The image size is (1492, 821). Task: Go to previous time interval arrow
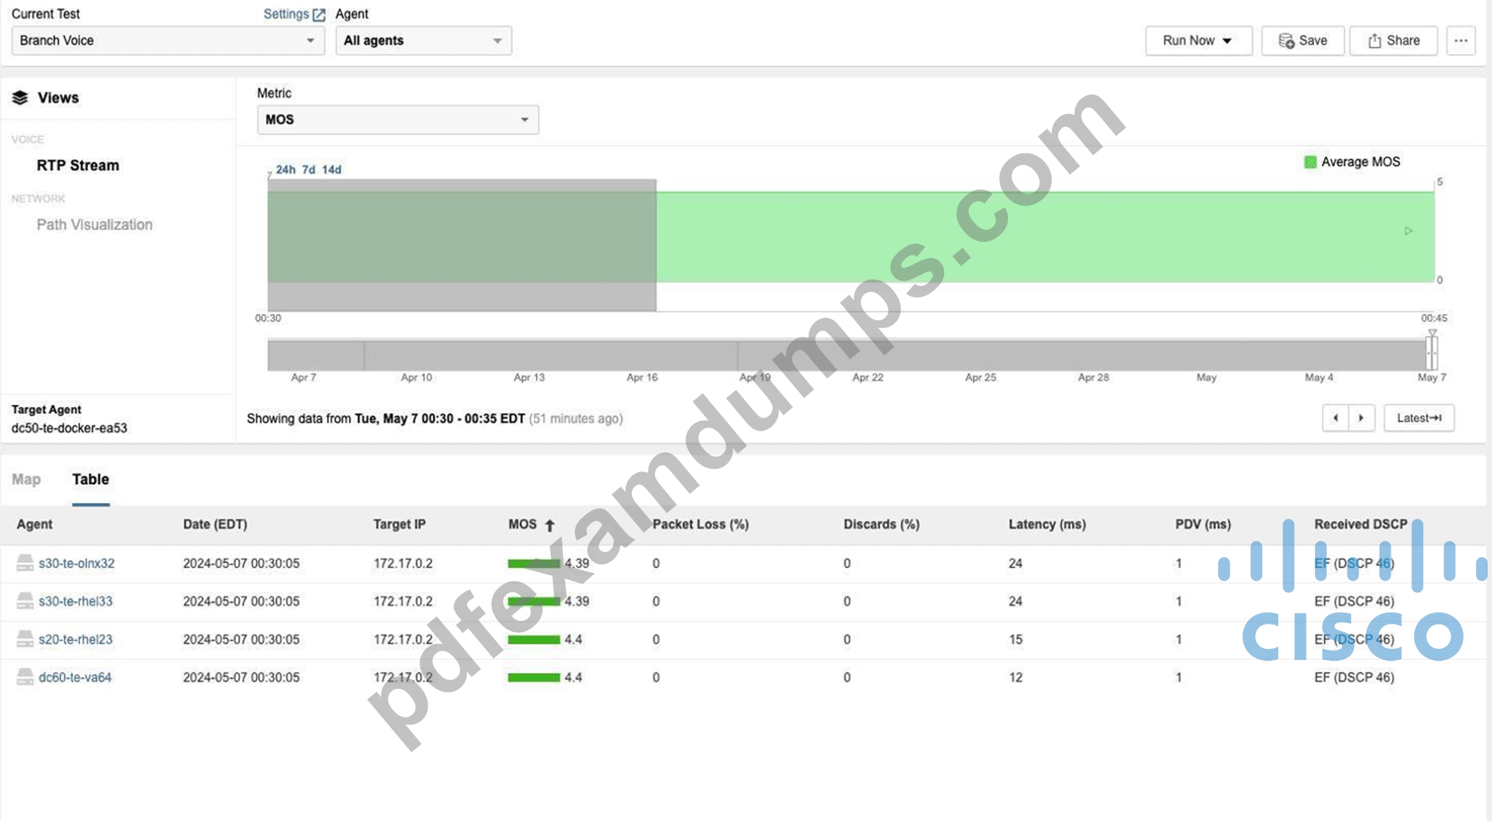tap(1335, 418)
